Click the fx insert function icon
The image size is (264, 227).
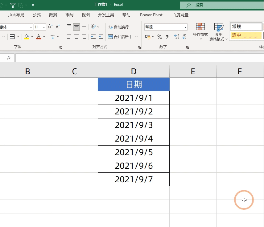pyautogui.click(x=9, y=58)
